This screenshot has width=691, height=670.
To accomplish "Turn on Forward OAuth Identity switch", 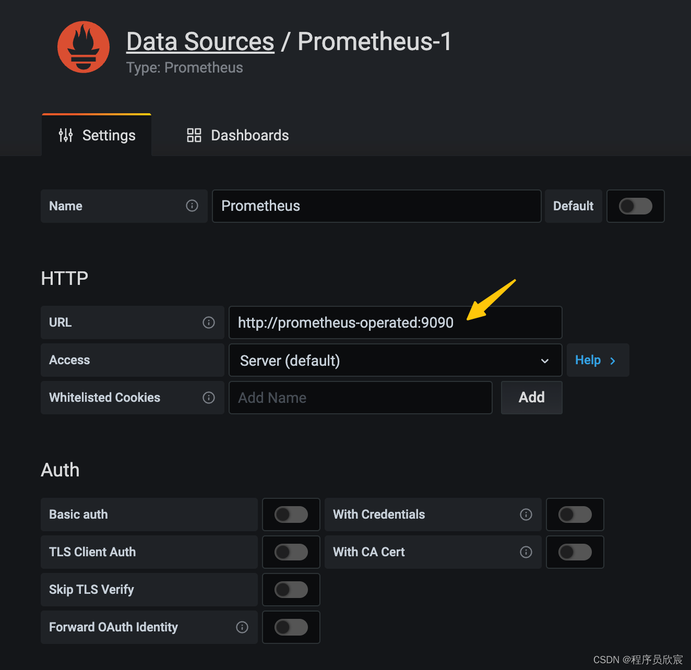I will pos(291,627).
